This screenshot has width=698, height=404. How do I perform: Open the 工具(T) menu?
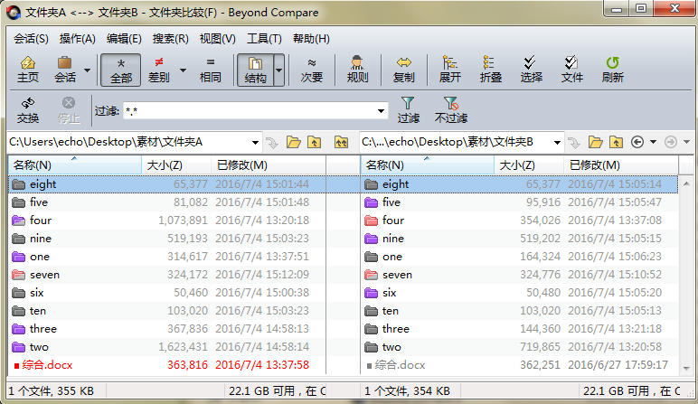264,39
